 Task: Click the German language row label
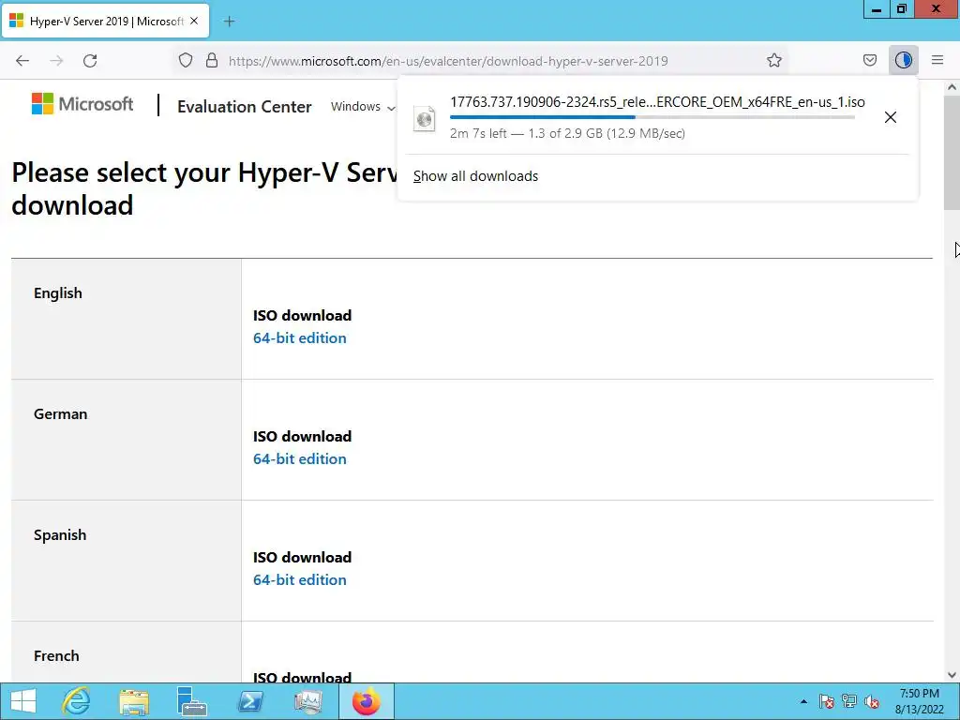click(x=60, y=413)
